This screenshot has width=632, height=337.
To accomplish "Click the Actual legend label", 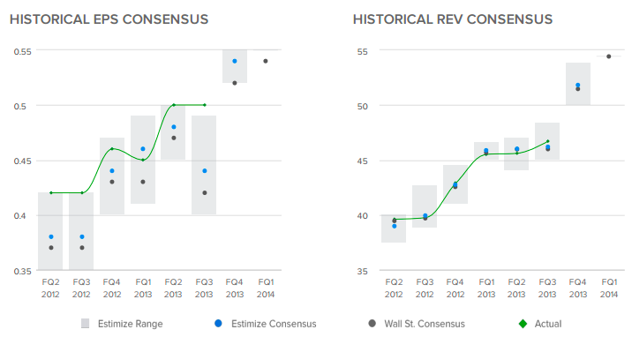I will (548, 324).
